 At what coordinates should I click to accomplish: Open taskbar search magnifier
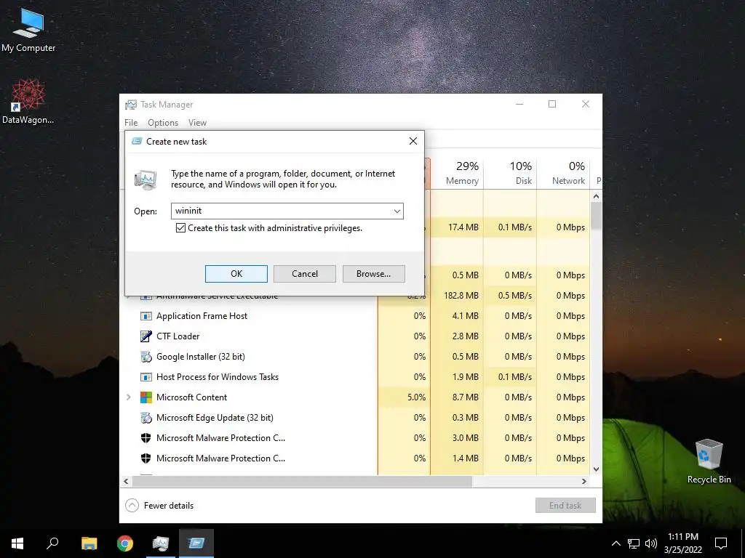point(52,543)
